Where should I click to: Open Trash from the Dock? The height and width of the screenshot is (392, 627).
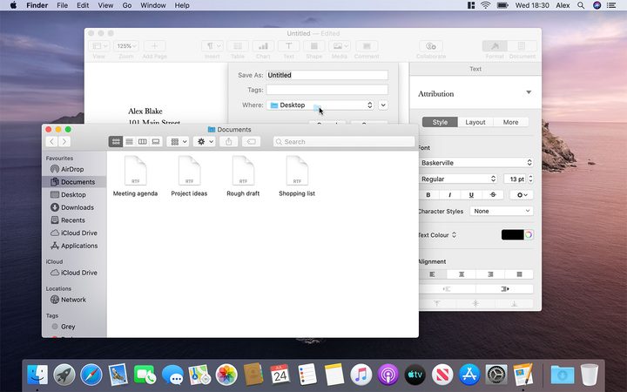coord(590,375)
